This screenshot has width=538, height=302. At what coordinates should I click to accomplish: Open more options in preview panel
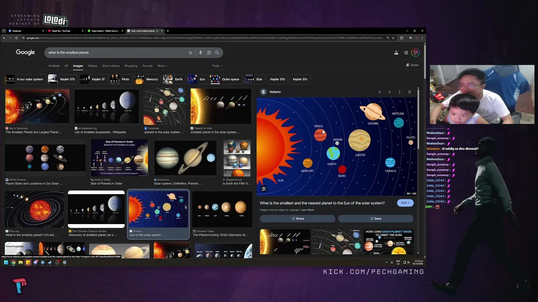click(399, 92)
